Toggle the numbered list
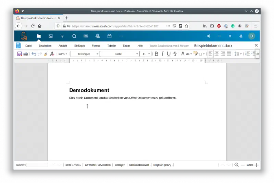This screenshot has height=183, width=274. point(247,54)
